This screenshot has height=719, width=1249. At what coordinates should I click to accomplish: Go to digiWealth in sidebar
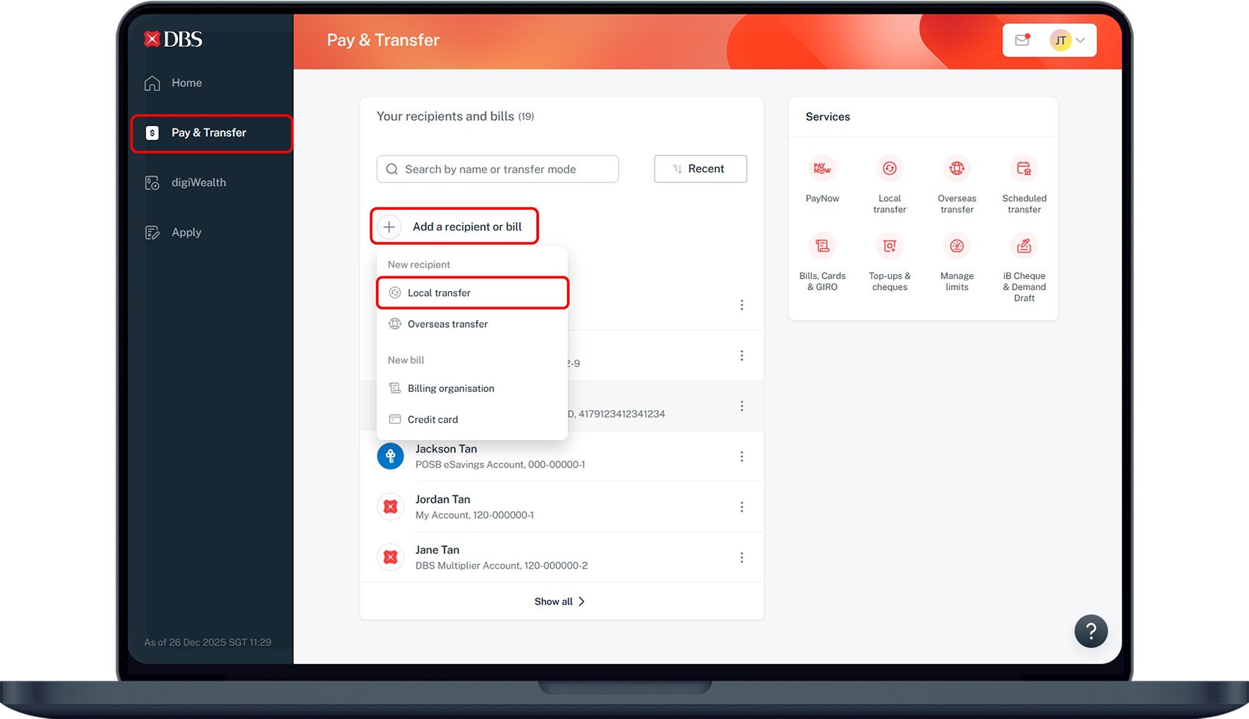[x=199, y=182]
